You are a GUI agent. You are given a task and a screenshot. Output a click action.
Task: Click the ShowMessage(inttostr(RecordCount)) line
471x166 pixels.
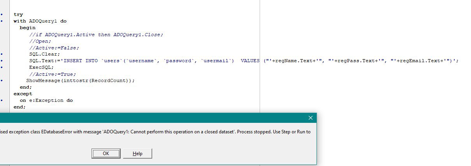(81, 80)
